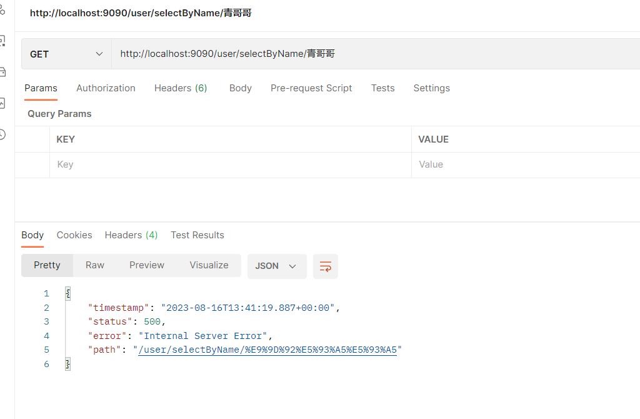Click the VALUE column header
Screen dimensions: 640x419
coord(434,139)
